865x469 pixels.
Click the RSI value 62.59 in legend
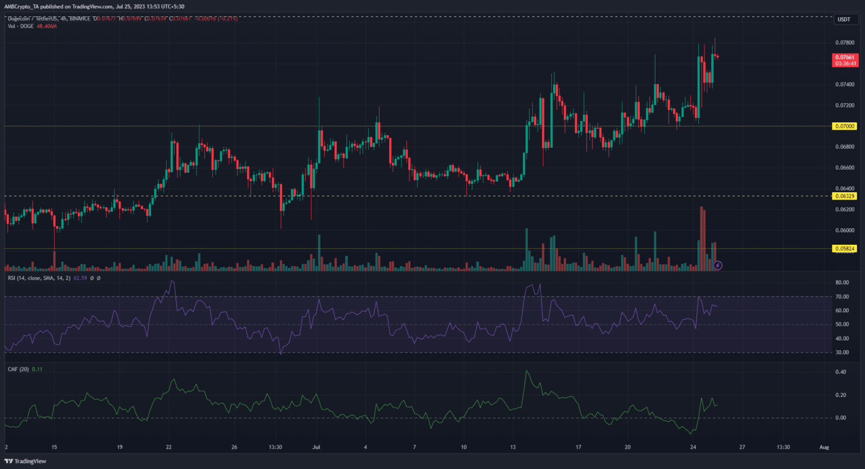point(80,278)
